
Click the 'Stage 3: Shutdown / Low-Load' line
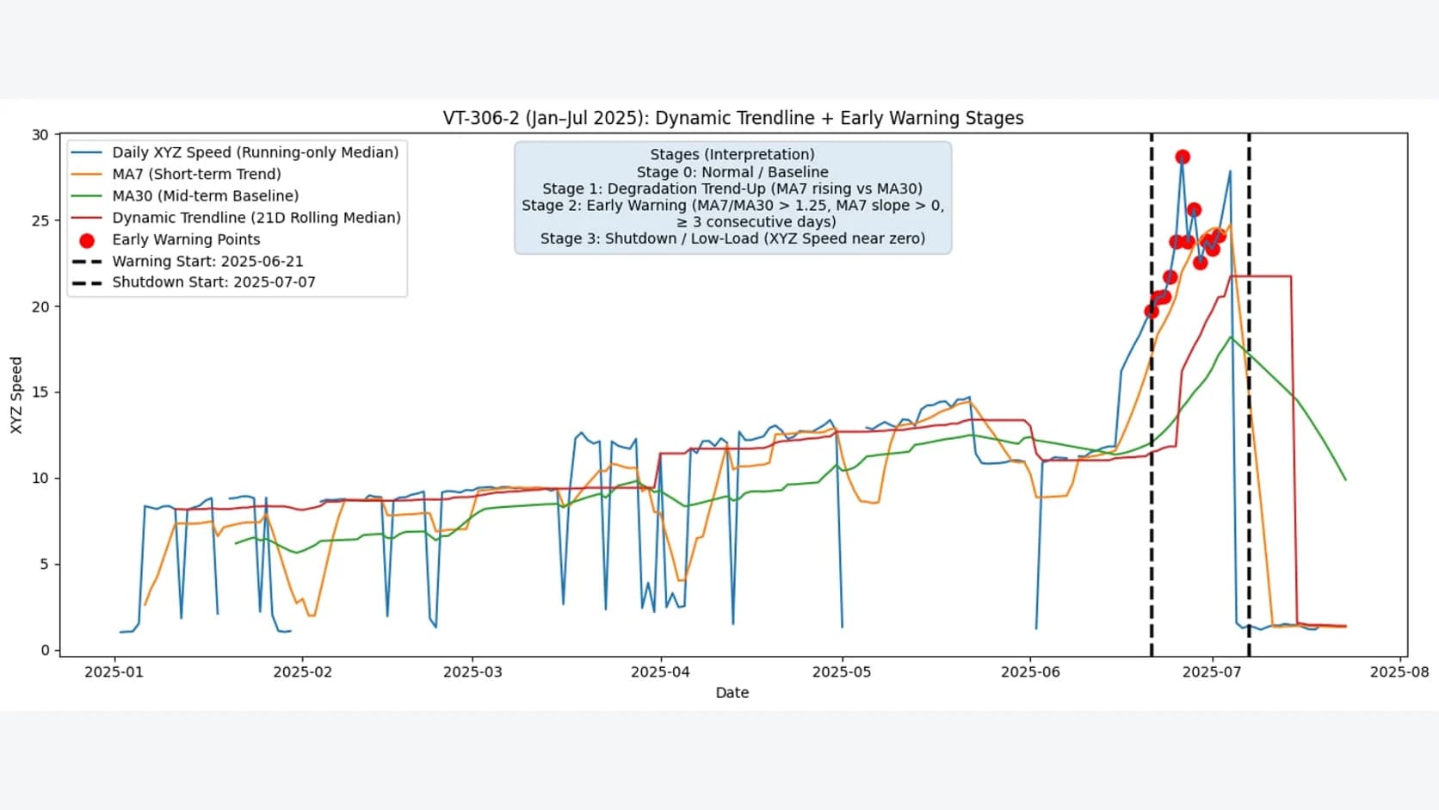[x=732, y=238]
